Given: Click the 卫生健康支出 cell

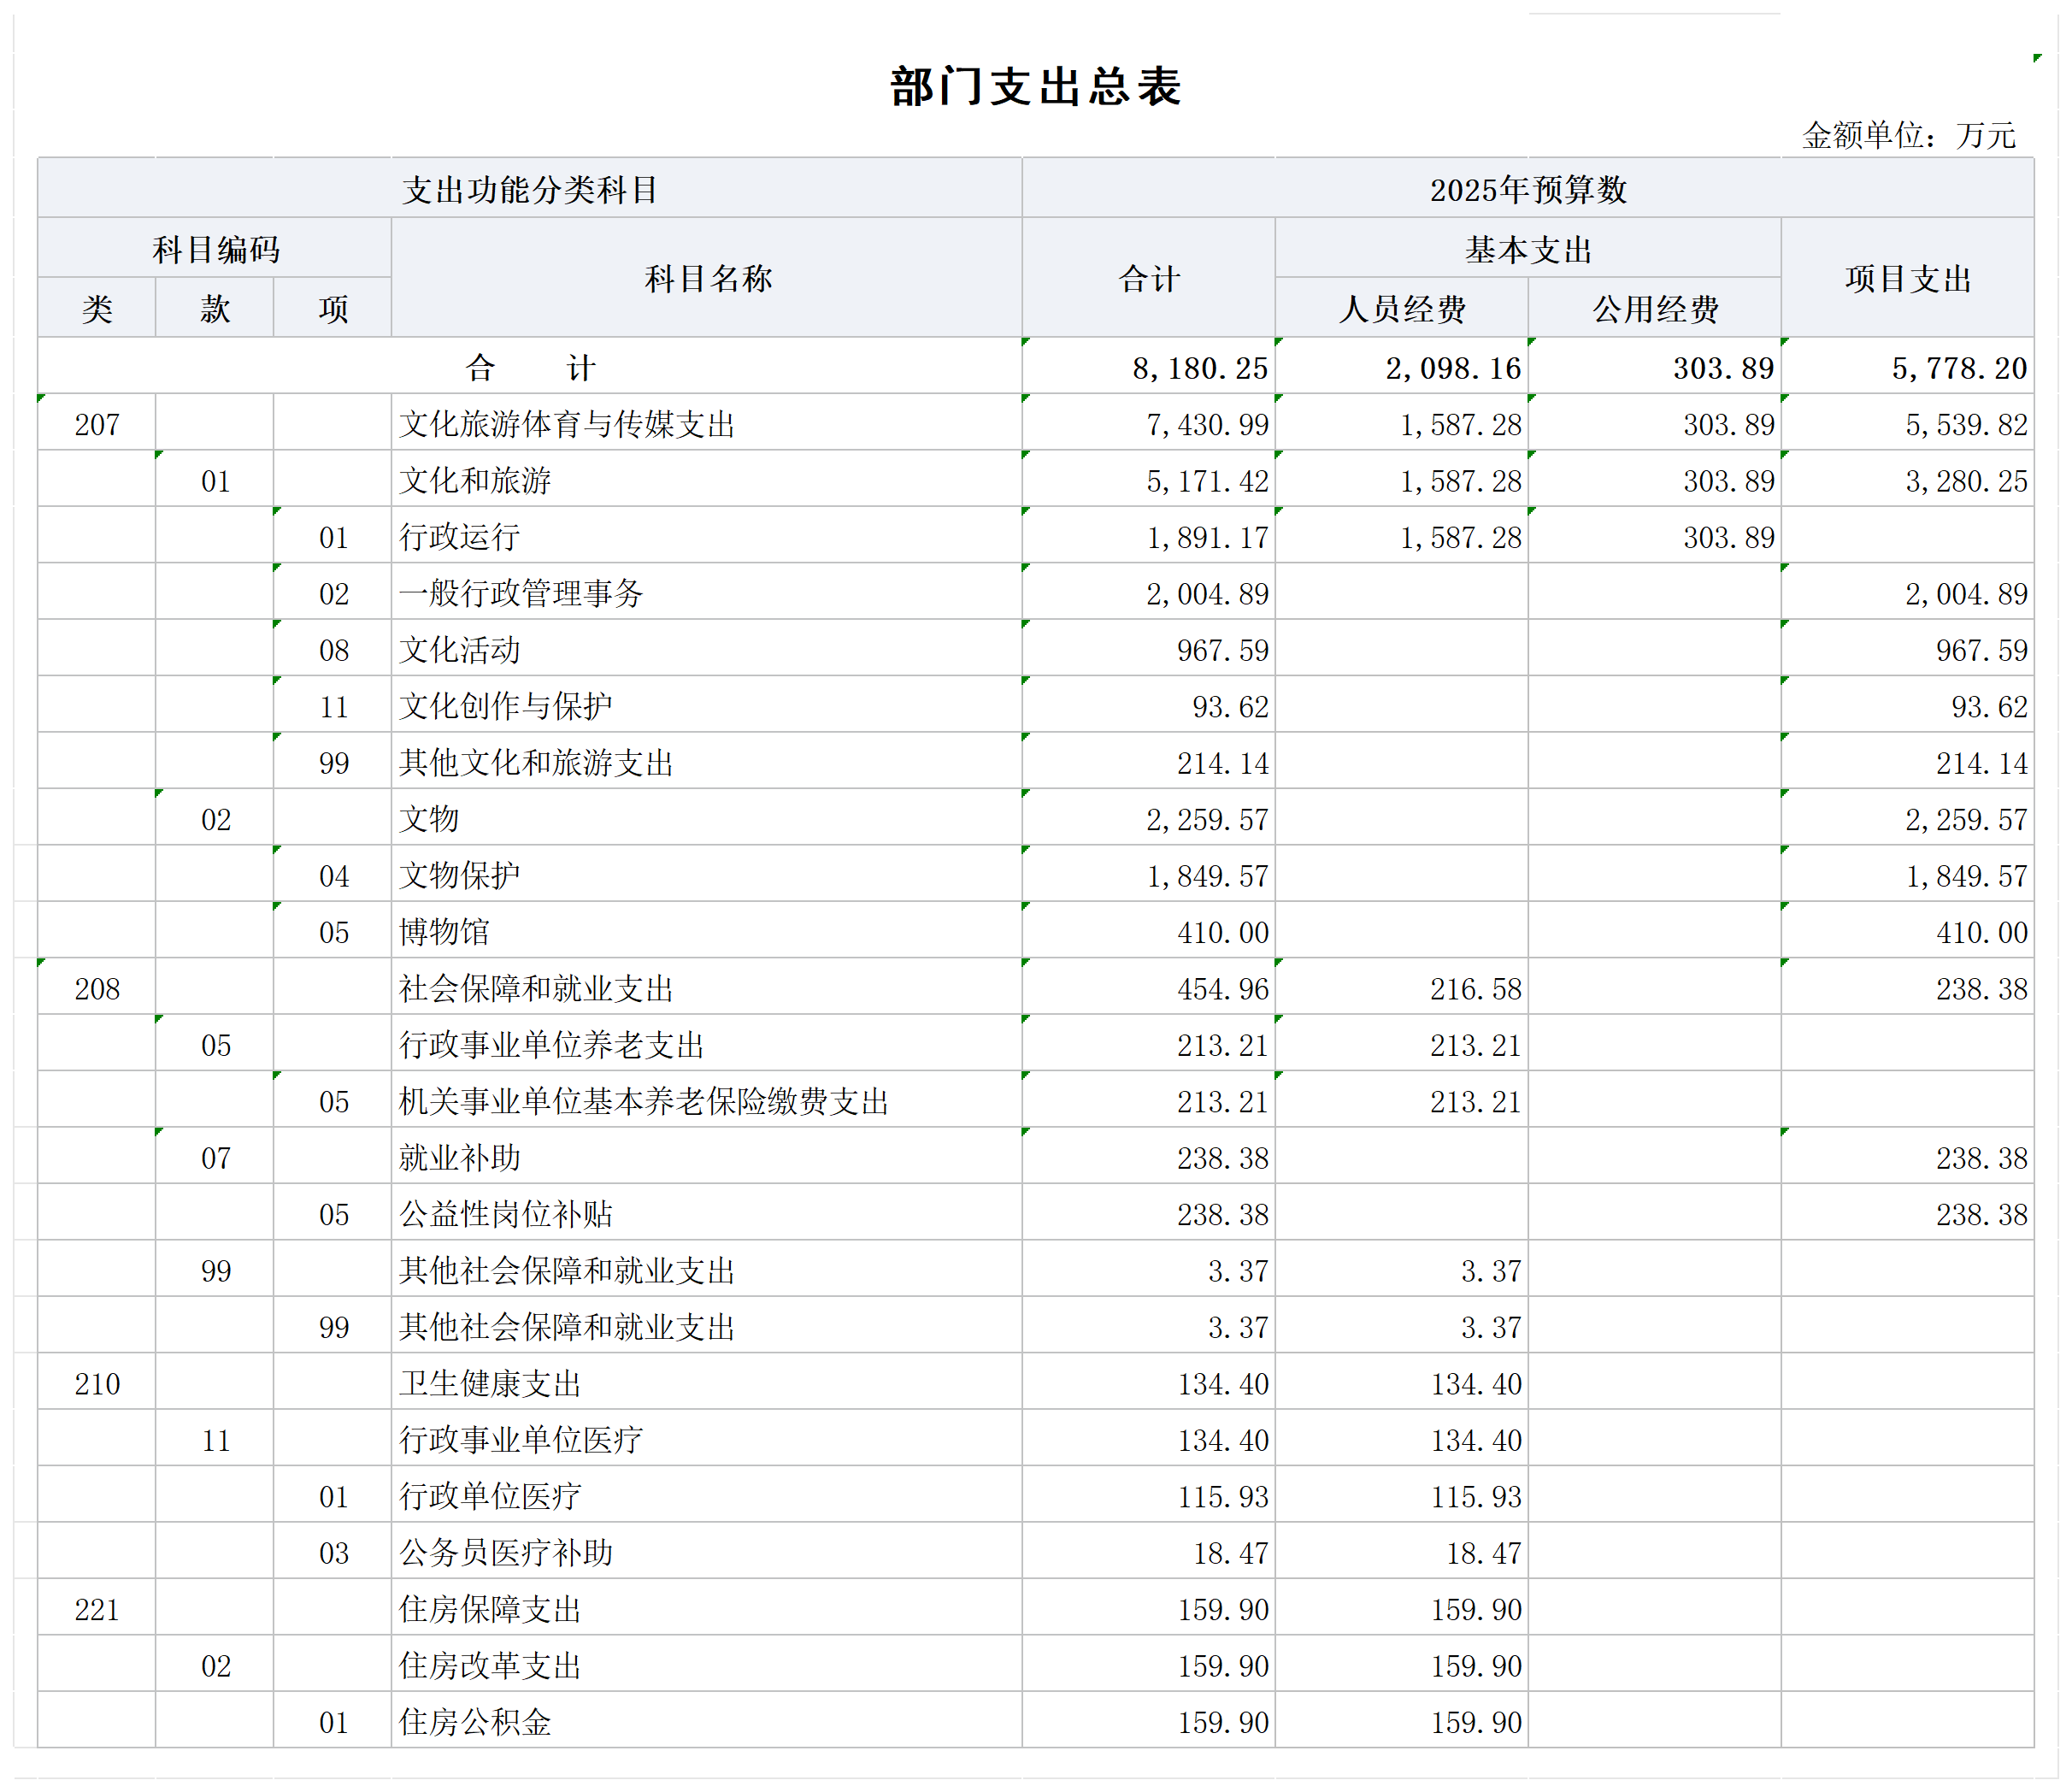Looking at the screenshot, I should click(x=490, y=1383).
